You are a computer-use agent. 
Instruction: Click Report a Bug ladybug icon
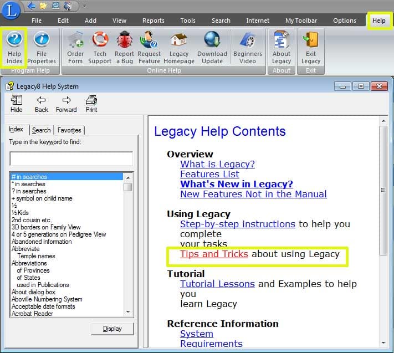click(x=124, y=47)
